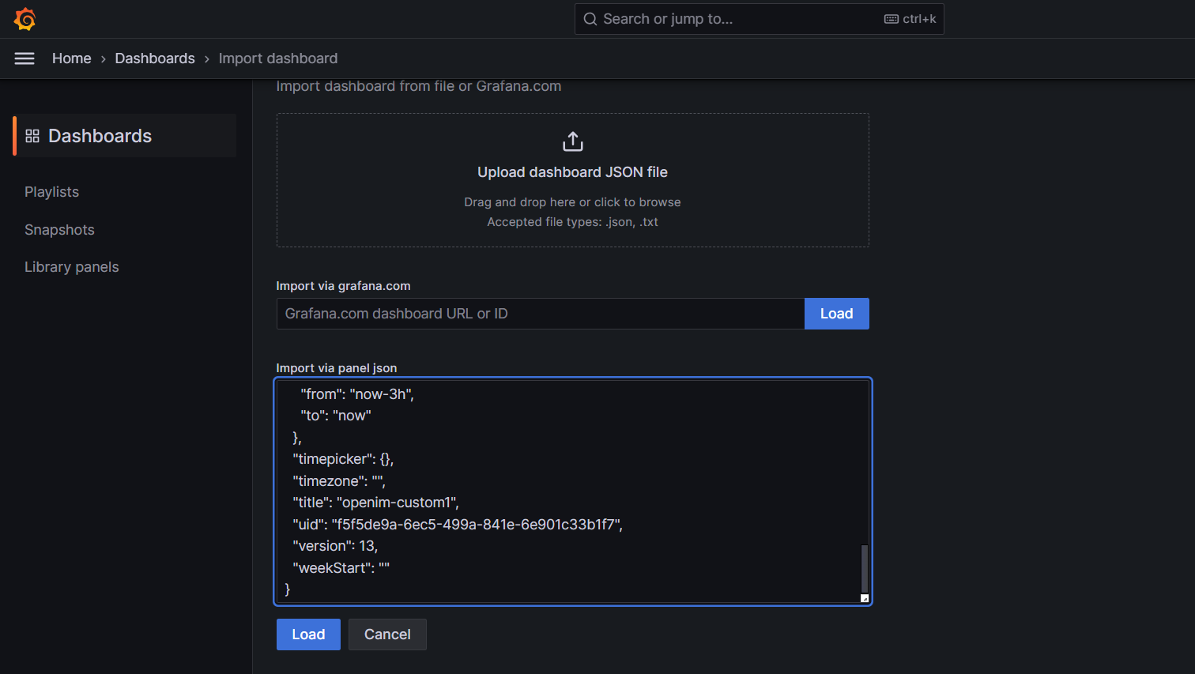
Task: Click the Grafana logo icon
Action: (x=25, y=18)
